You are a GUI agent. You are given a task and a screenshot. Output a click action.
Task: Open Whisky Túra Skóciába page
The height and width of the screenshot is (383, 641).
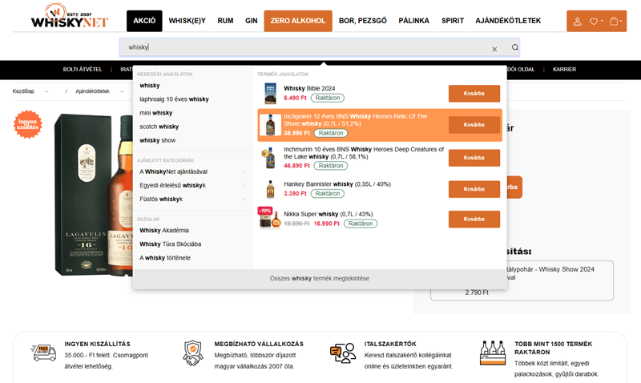click(170, 244)
